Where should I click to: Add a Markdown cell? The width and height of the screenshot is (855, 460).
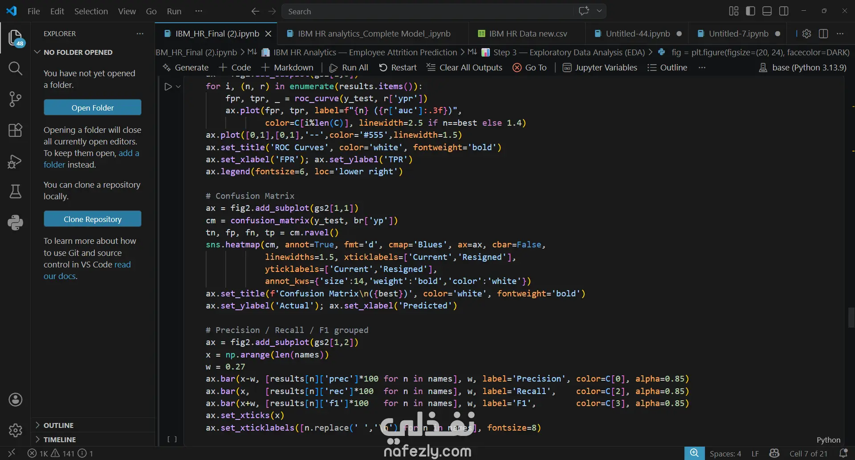click(288, 68)
